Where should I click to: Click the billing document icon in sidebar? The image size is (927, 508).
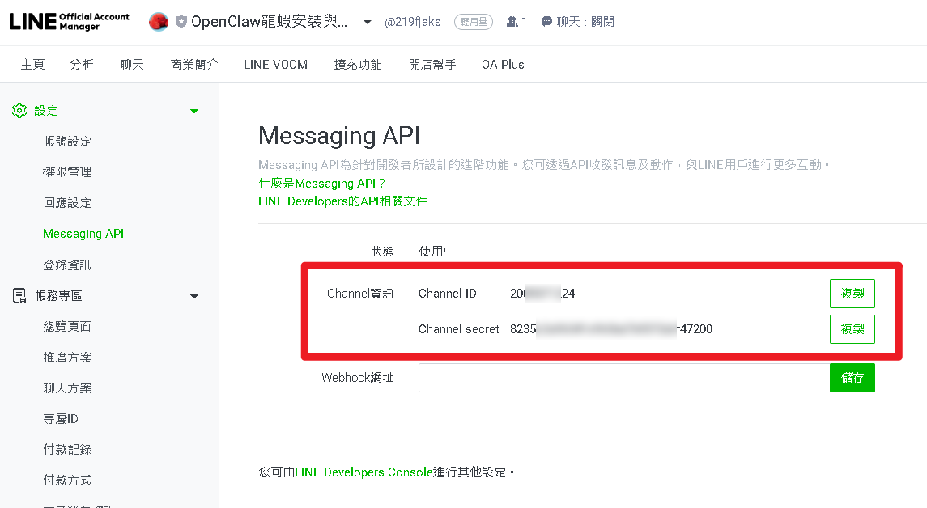tap(19, 296)
